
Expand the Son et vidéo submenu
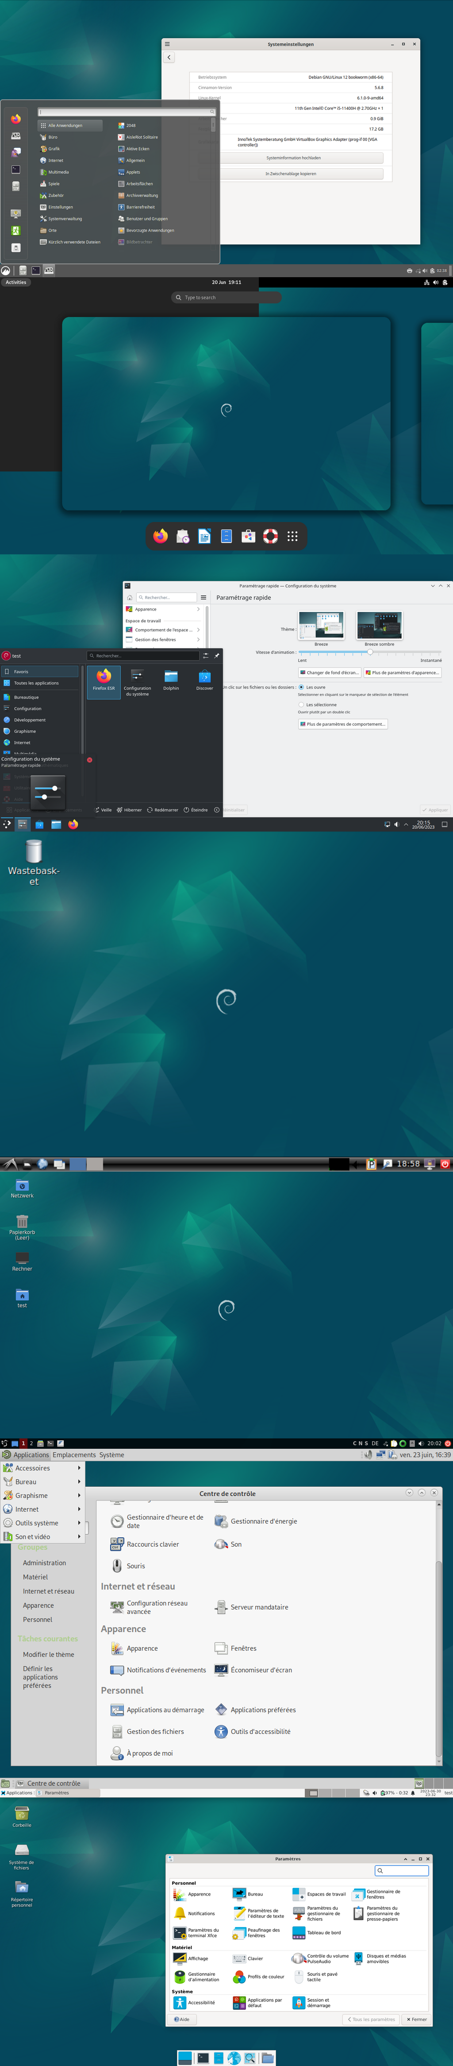pyautogui.click(x=42, y=1537)
